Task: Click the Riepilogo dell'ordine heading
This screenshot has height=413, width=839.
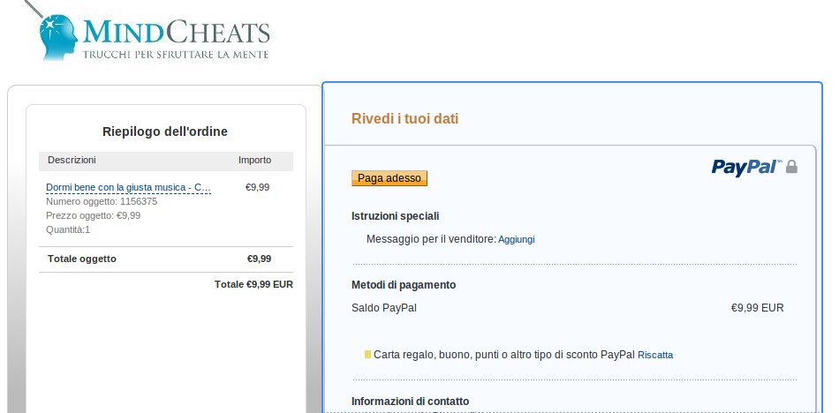Action: [165, 131]
